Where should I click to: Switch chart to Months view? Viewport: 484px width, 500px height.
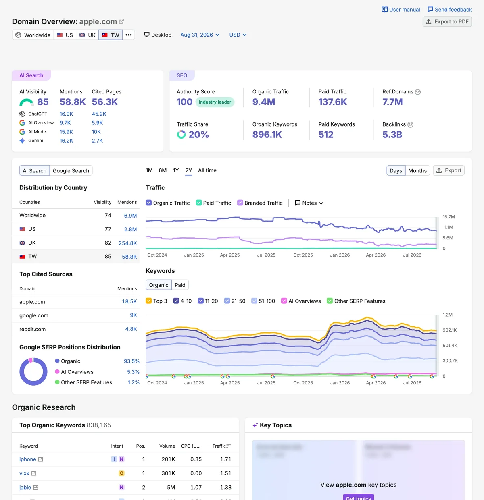point(417,171)
